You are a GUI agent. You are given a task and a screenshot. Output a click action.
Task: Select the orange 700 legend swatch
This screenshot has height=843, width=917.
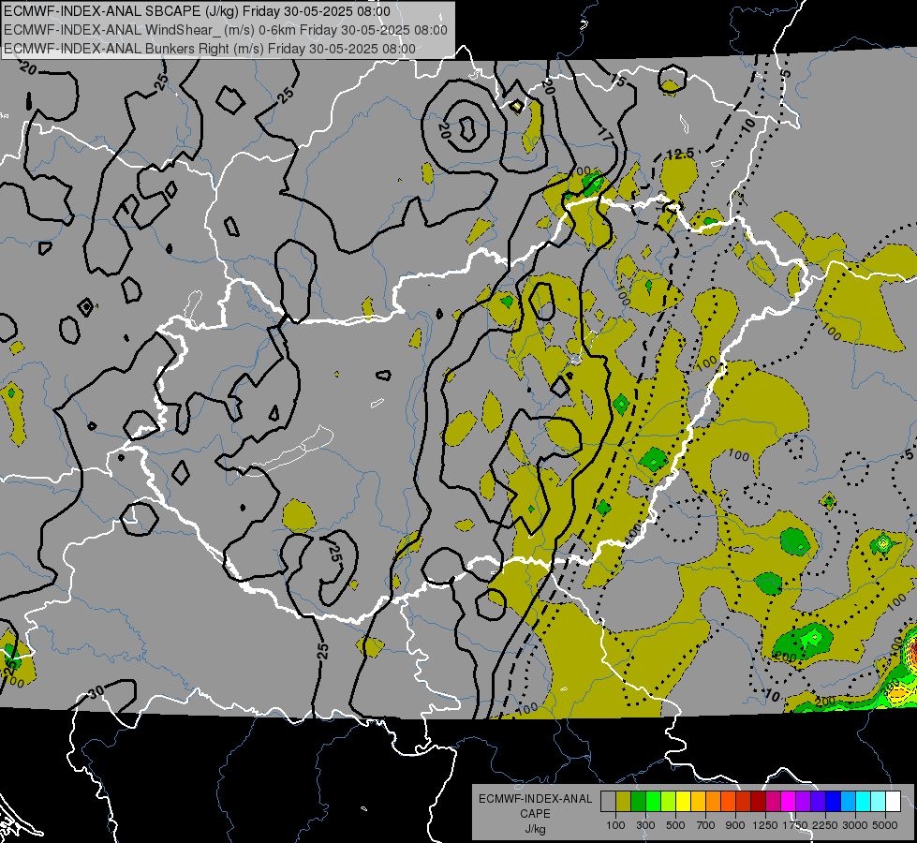coord(713,801)
